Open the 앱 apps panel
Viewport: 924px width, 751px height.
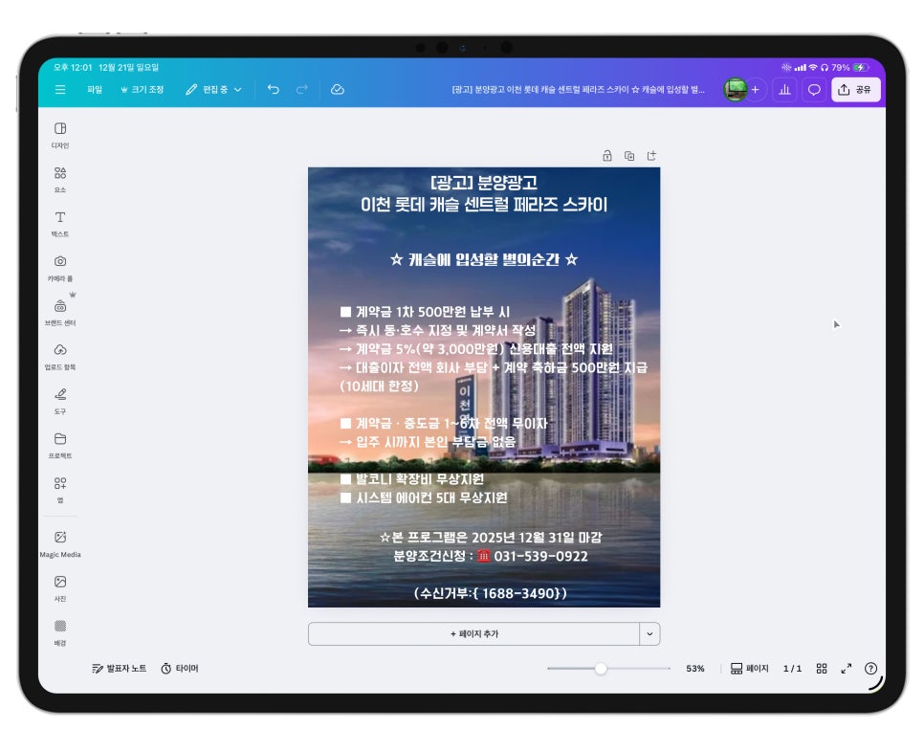60,490
